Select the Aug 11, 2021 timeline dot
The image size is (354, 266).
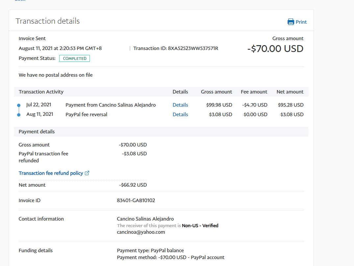(19, 115)
